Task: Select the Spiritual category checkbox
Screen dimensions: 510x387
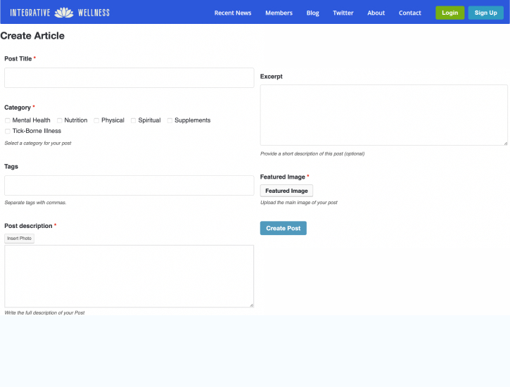Action: point(133,120)
